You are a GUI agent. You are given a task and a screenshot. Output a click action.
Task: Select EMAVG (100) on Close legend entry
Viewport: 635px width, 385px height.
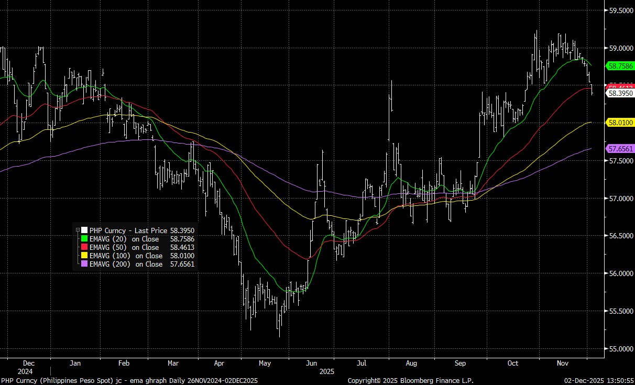[126, 256]
